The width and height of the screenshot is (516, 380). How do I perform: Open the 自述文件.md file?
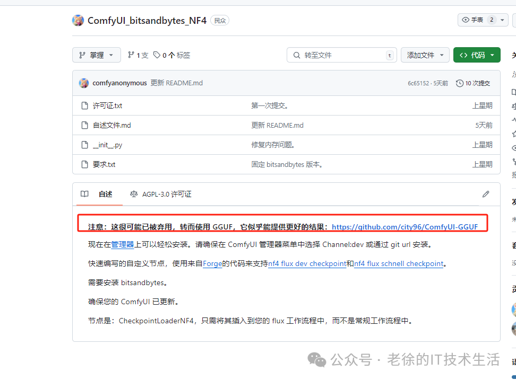pyautogui.click(x=112, y=126)
